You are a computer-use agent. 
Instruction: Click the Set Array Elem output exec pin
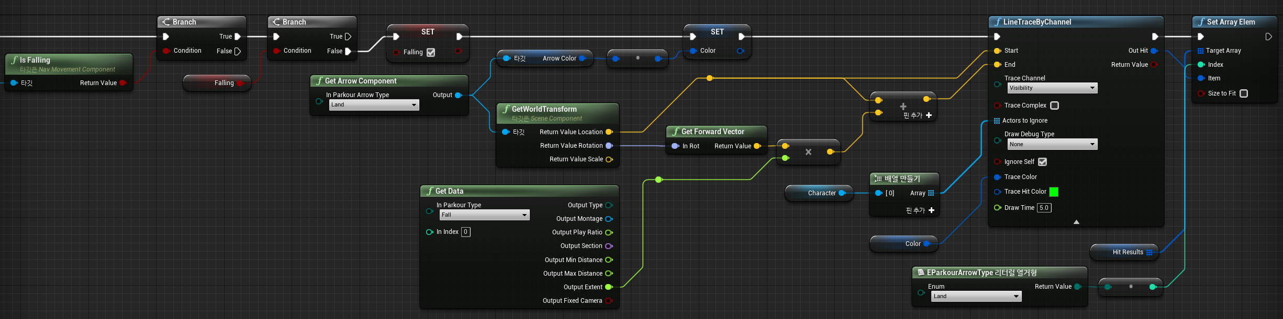coord(1268,37)
